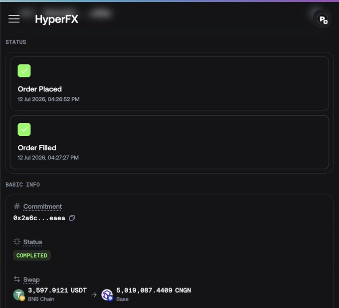This screenshot has height=308, width=339.
Task: Click the Order Placed title
Action: tap(40, 89)
